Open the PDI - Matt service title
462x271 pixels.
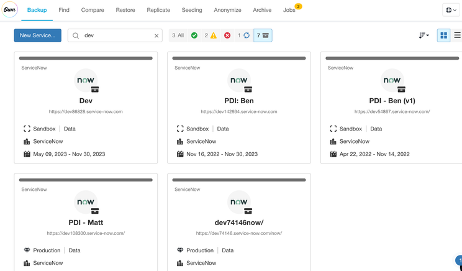click(x=86, y=223)
